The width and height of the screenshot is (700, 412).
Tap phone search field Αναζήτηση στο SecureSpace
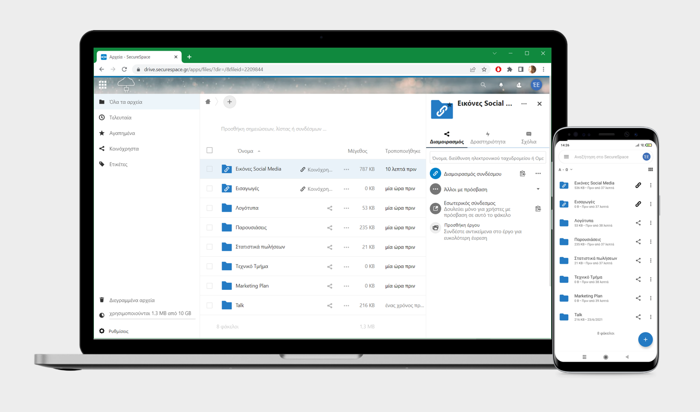click(x=601, y=157)
